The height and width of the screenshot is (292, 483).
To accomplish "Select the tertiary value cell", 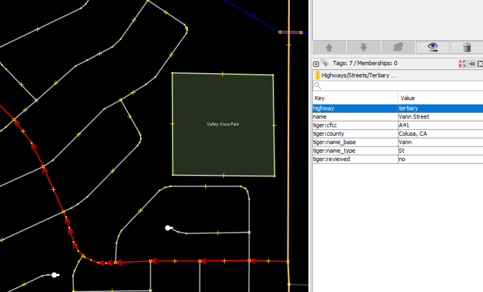I will click(x=441, y=109).
